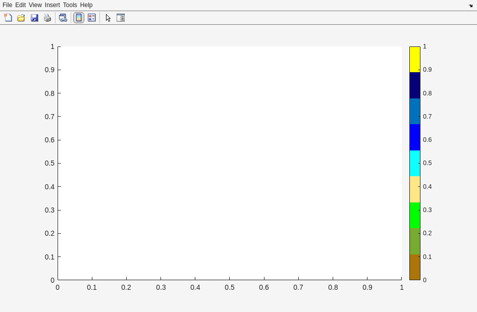This screenshot has width=477, height=312.
Task: Save the figure with the floppy disk icon
Action: tap(34, 18)
